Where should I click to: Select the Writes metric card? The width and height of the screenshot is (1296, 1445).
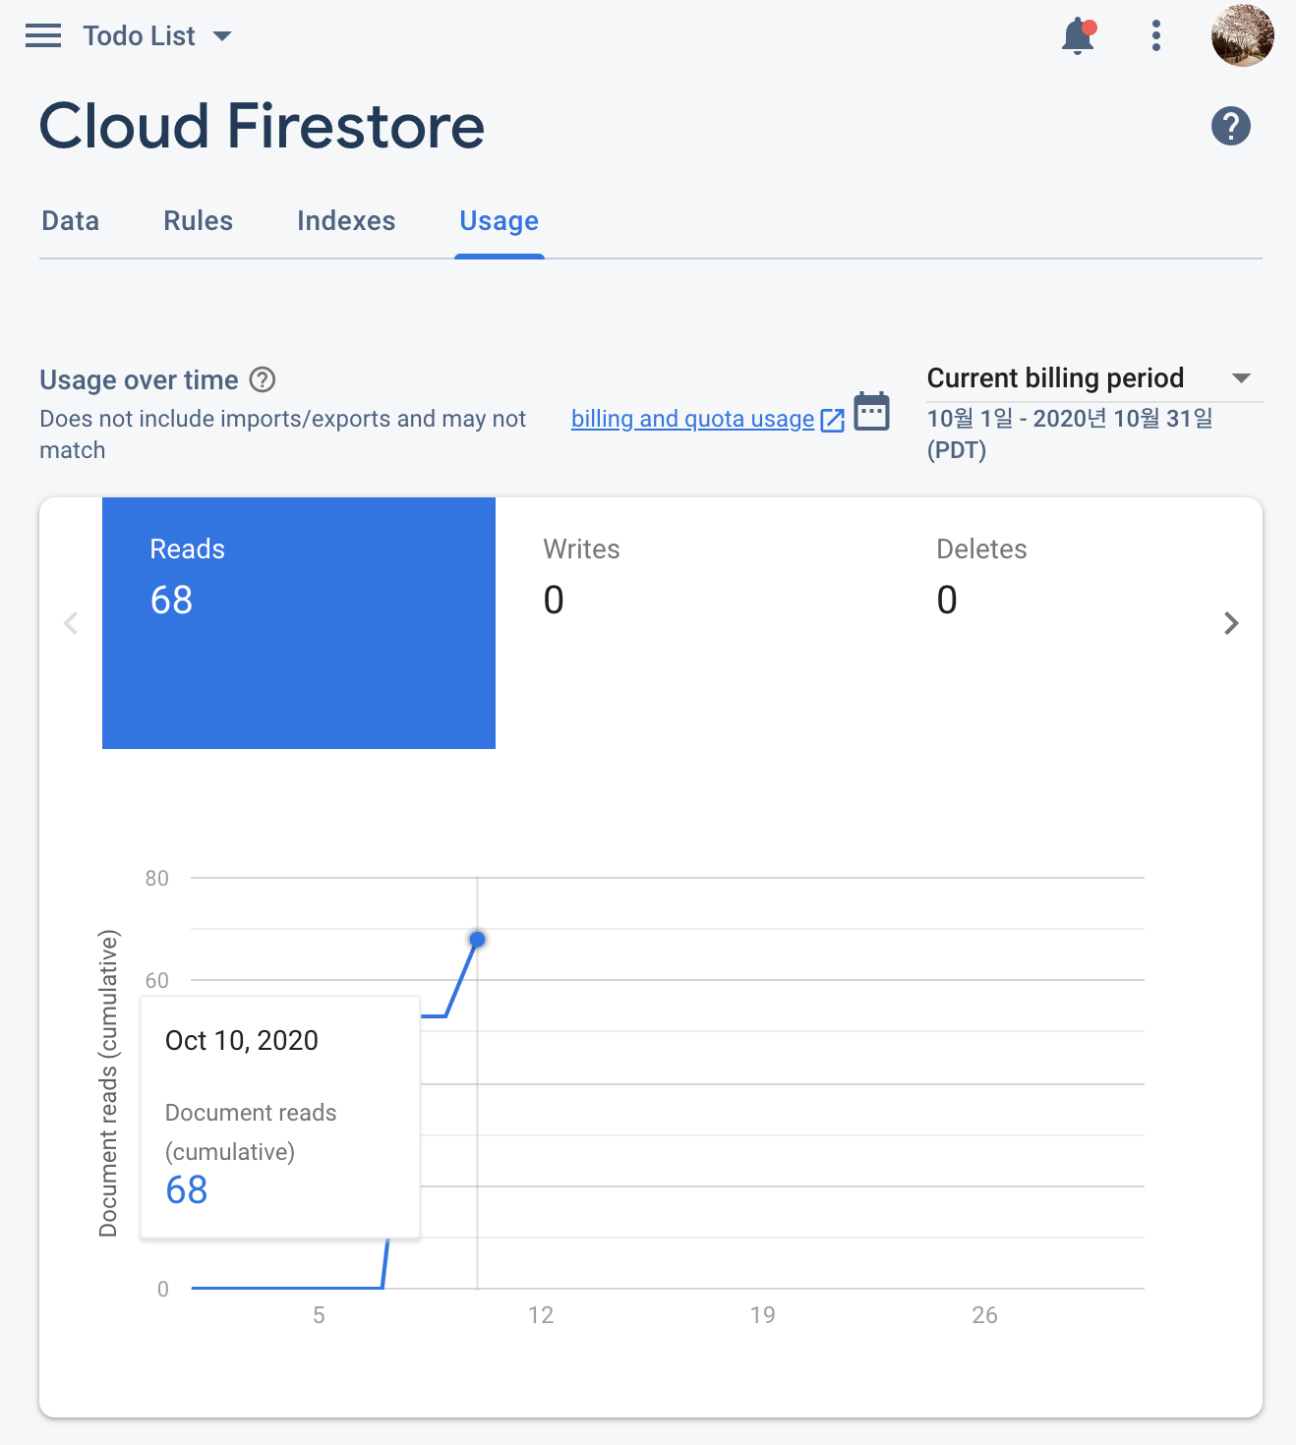tap(691, 623)
